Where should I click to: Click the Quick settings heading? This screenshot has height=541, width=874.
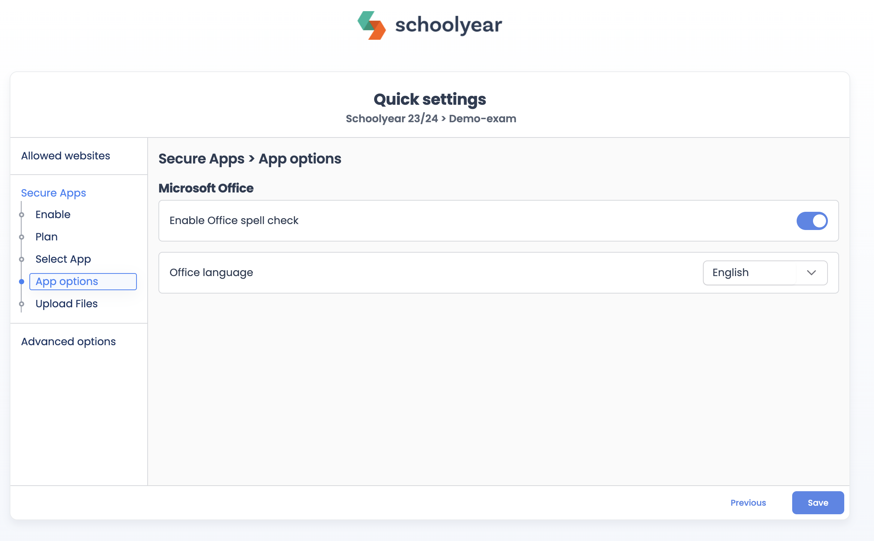coord(430,99)
